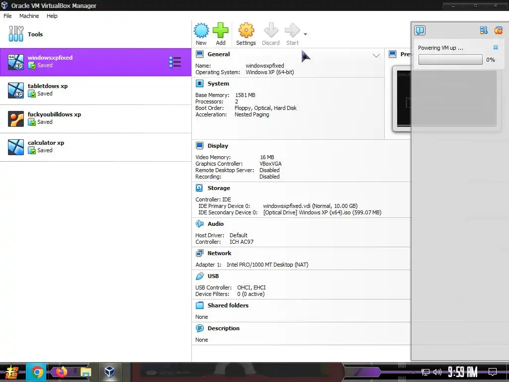Click the Audio section speaker icon

click(200, 224)
